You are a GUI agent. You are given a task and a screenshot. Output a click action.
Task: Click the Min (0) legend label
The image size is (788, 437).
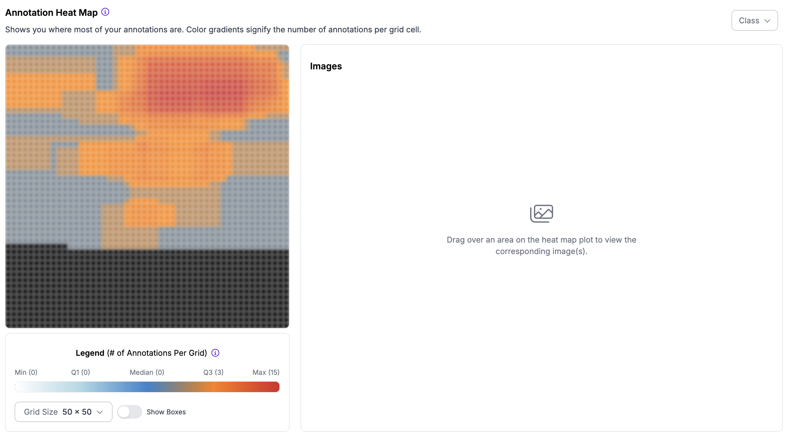click(x=26, y=372)
